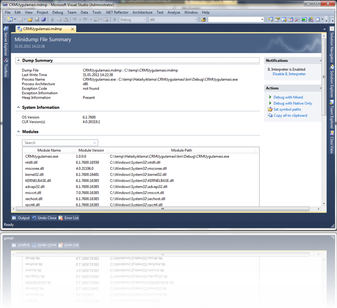Click the Find text input box
Image resolution: width=337 pixels, height=308 pixels.
(234, 19)
